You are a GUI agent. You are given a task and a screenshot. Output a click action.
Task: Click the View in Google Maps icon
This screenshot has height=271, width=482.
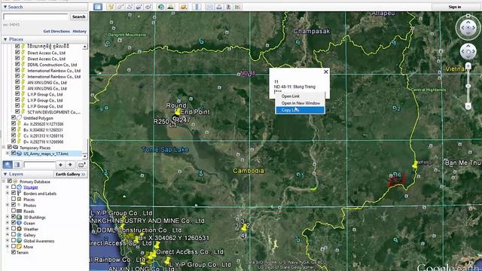coord(238,7)
